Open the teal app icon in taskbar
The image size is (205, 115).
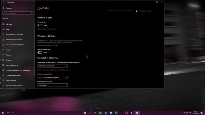(116, 113)
